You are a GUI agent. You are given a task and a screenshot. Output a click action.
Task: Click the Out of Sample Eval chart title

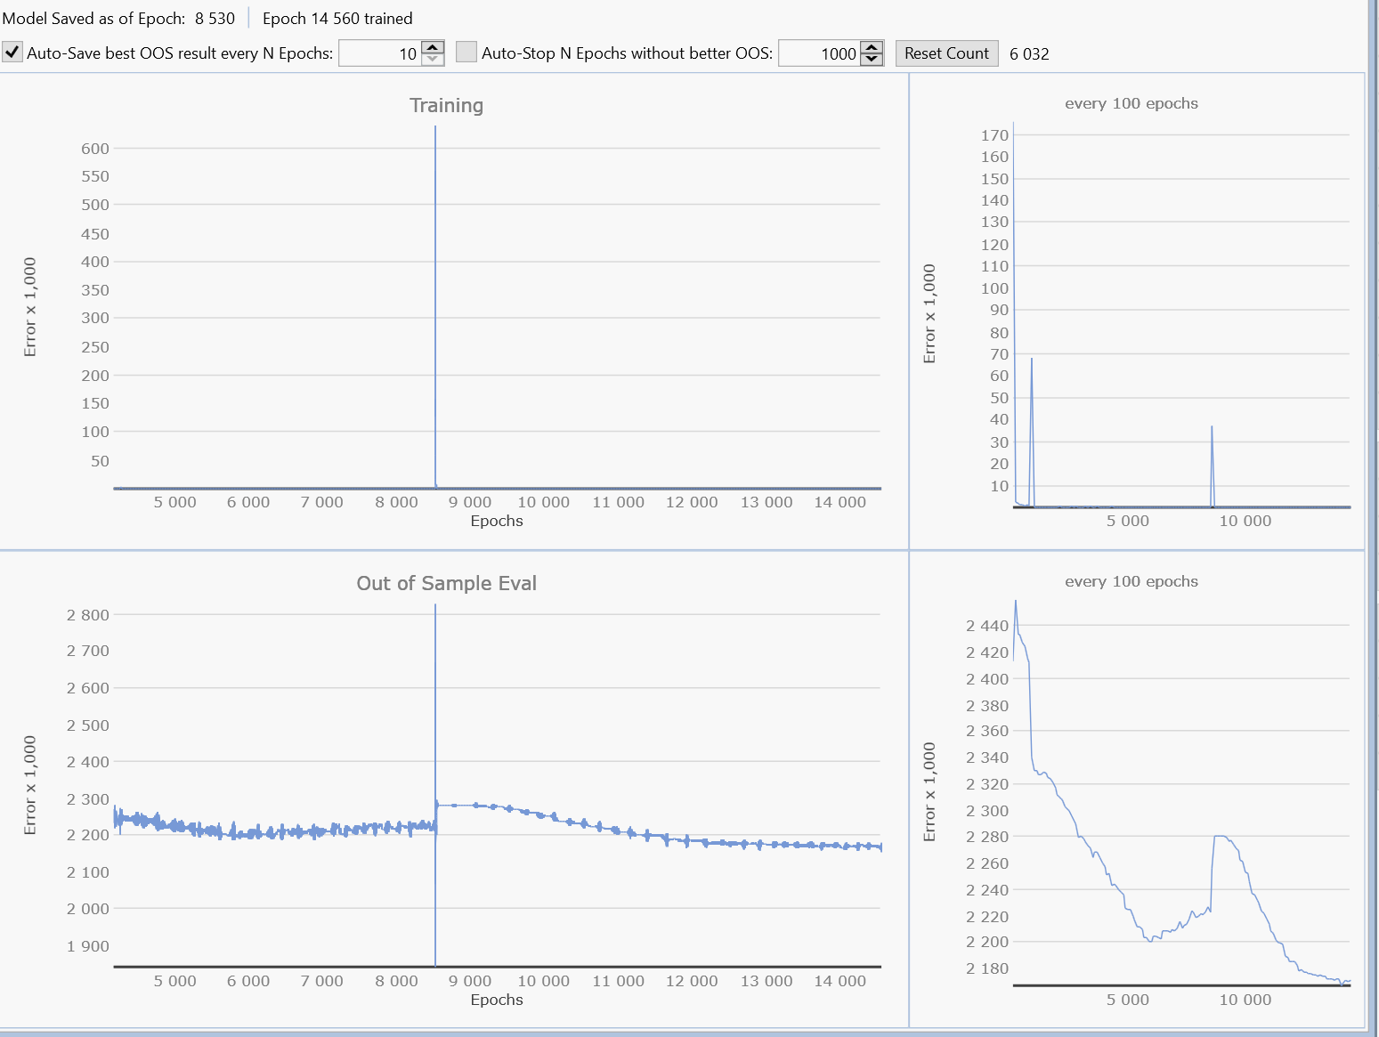pos(446,584)
